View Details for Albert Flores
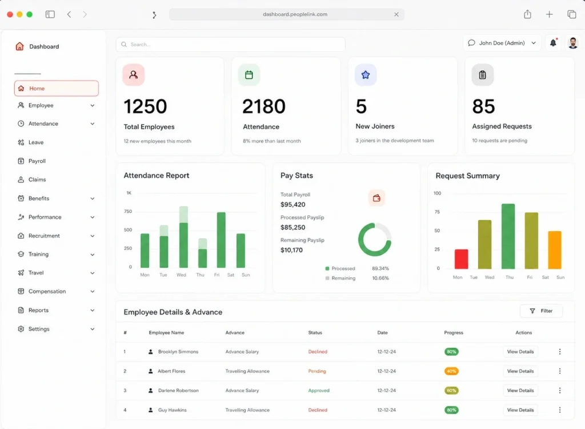This screenshot has height=429, width=585. point(520,371)
